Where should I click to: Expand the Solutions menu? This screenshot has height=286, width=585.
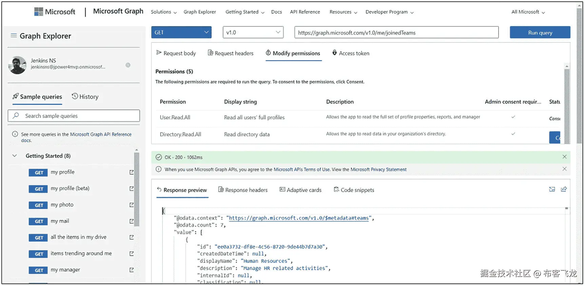(163, 12)
